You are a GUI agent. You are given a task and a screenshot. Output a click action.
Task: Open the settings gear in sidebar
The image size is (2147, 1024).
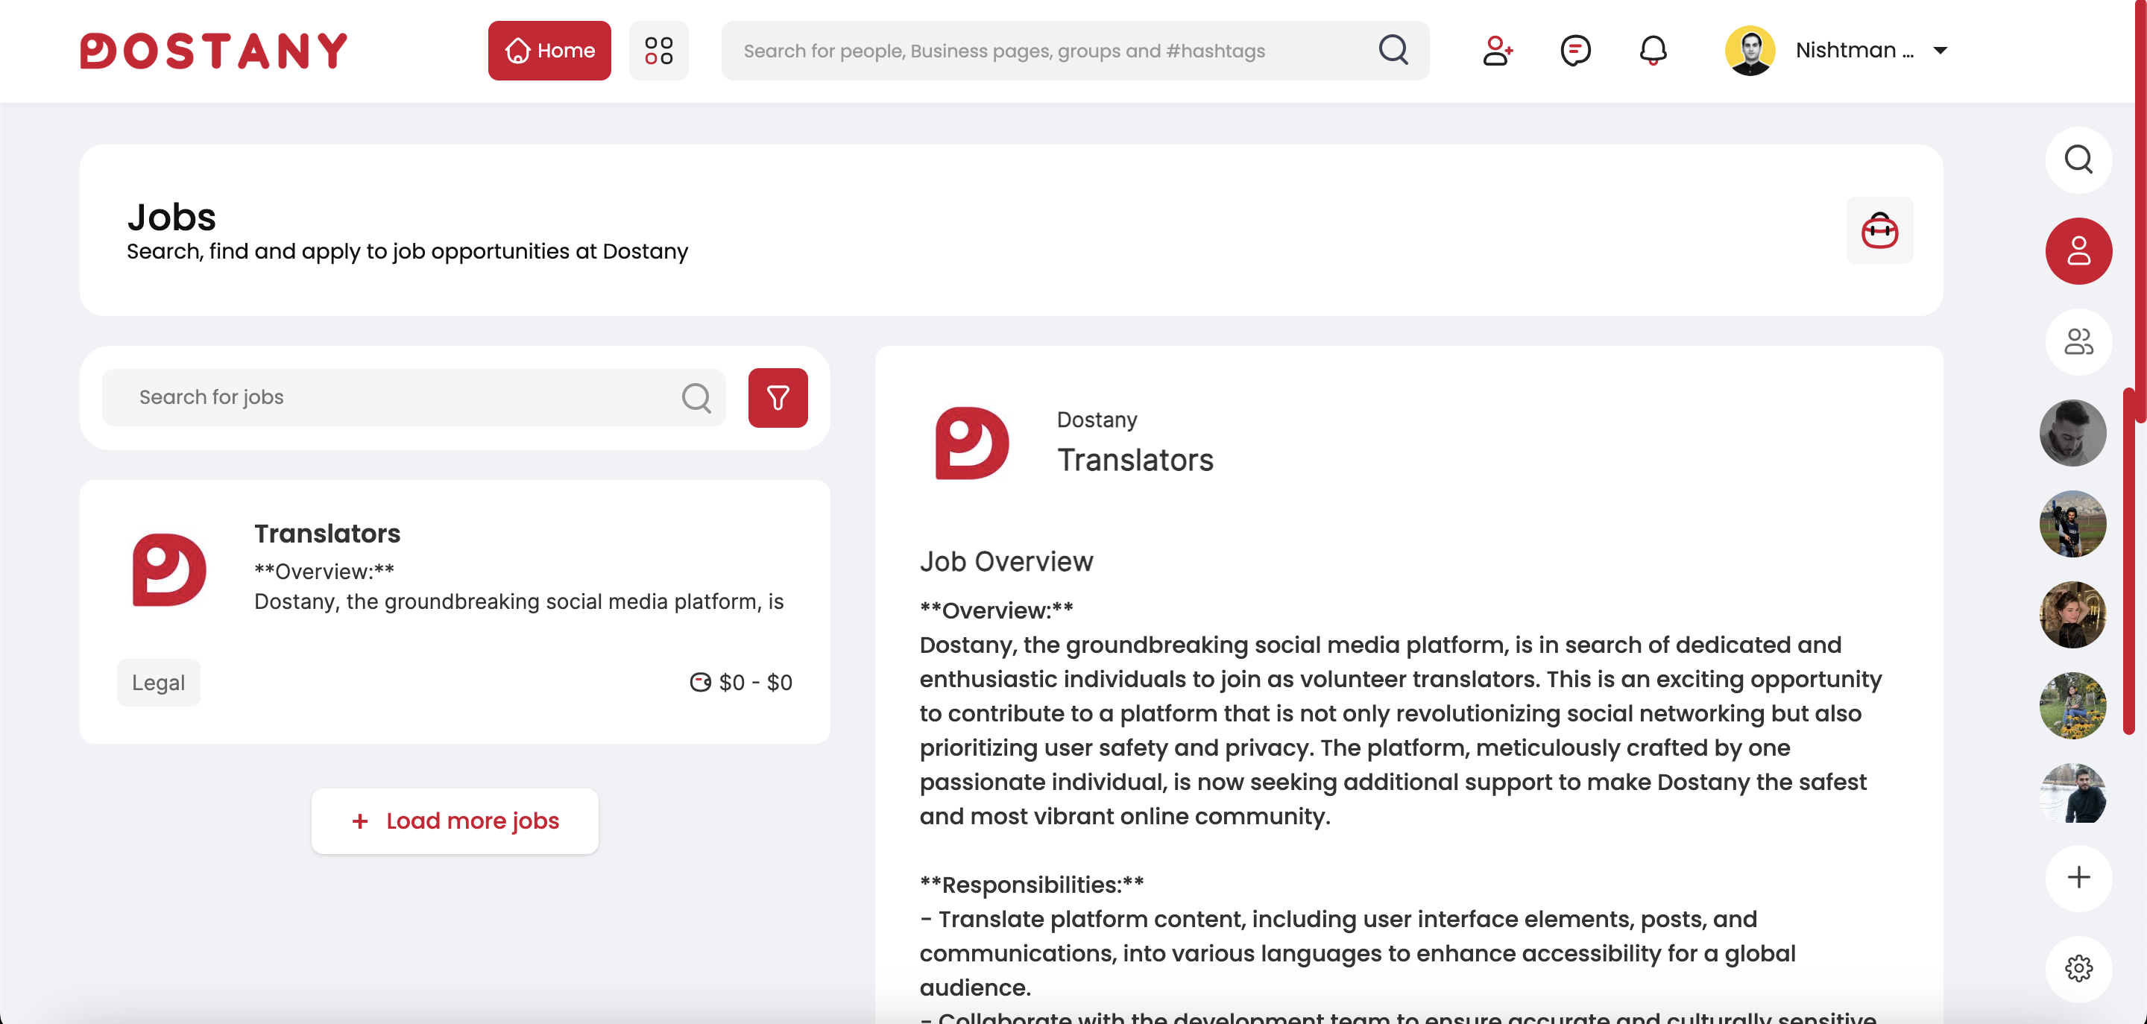2078,968
